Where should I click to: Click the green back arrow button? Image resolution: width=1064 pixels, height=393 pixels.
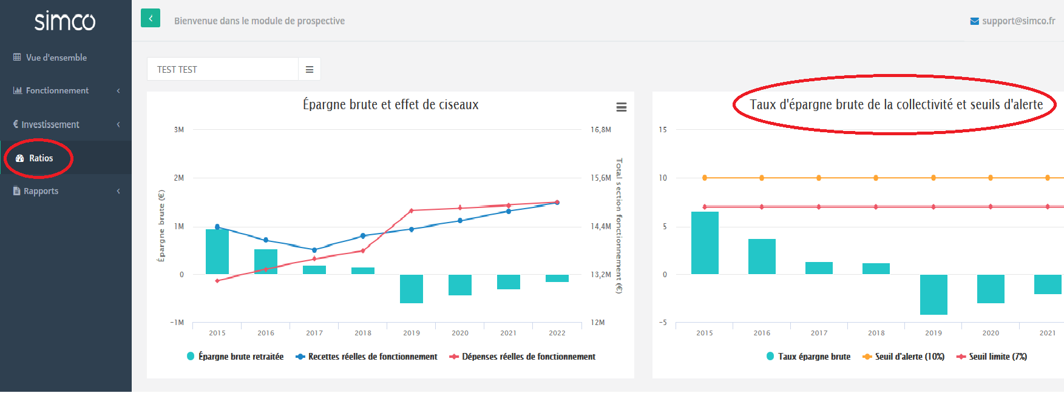(151, 18)
